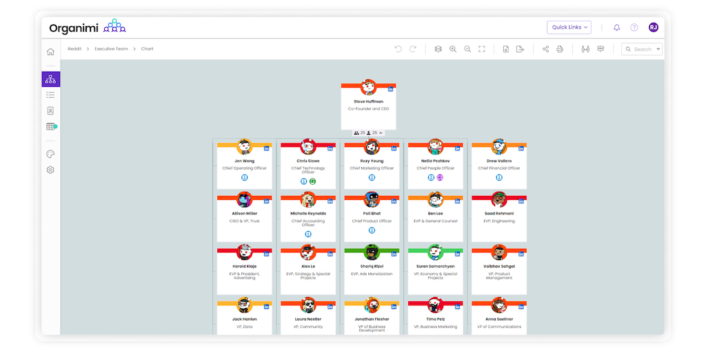Viewport: 706px width, 353px height.
Task: Fit chart to screen icon
Action: point(482,49)
